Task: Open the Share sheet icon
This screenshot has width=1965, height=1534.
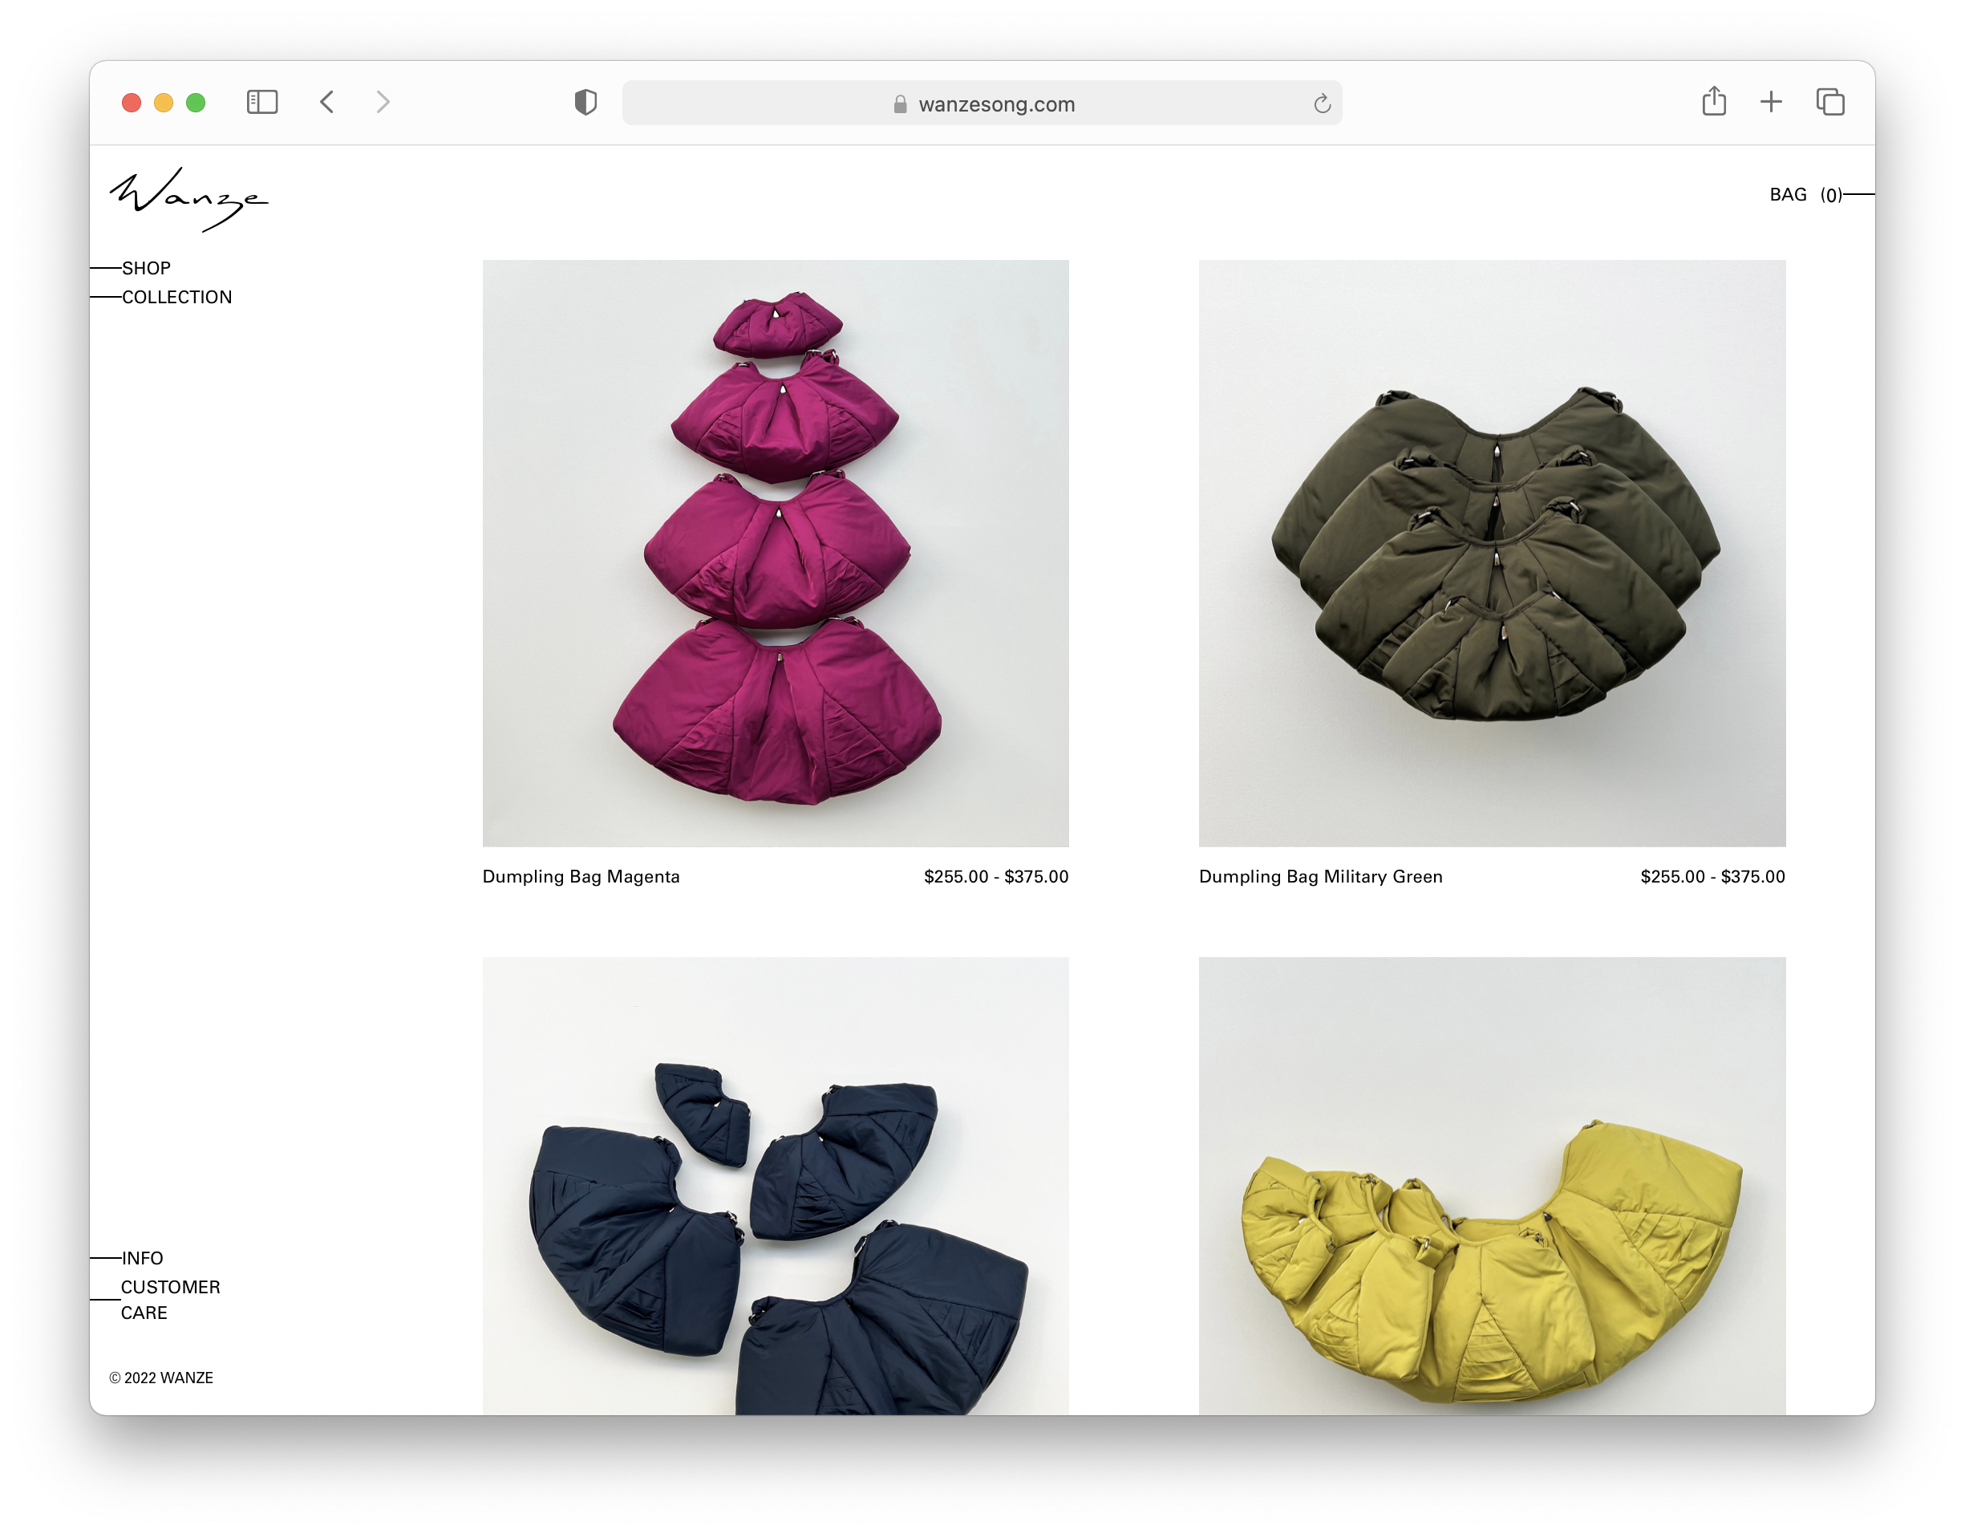Action: [x=1713, y=101]
